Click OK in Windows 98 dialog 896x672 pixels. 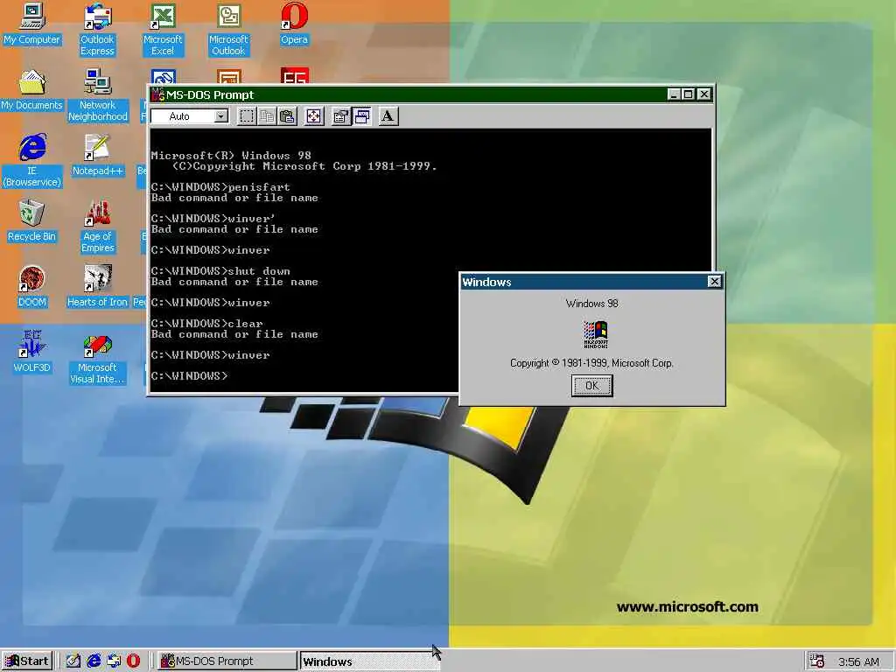coord(592,386)
